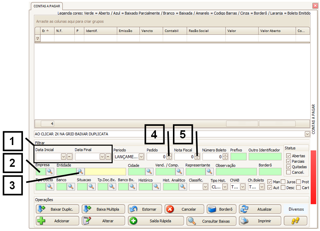Click the Empresa search magnifier icon
The width and height of the screenshot is (320, 231).
(x=50, y=172)
